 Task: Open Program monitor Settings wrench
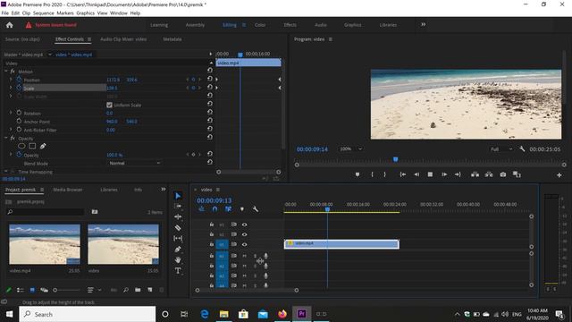click(522, 149)
